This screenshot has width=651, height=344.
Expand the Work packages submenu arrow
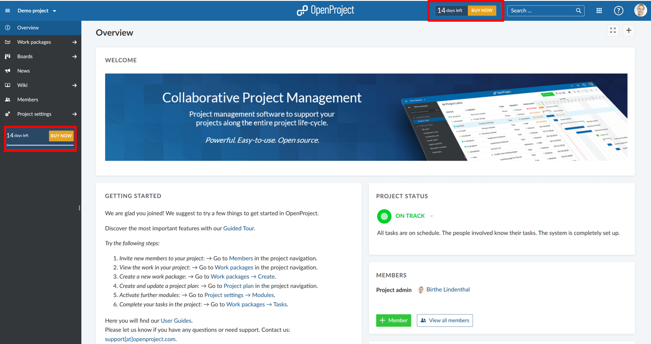click(74, 42)
